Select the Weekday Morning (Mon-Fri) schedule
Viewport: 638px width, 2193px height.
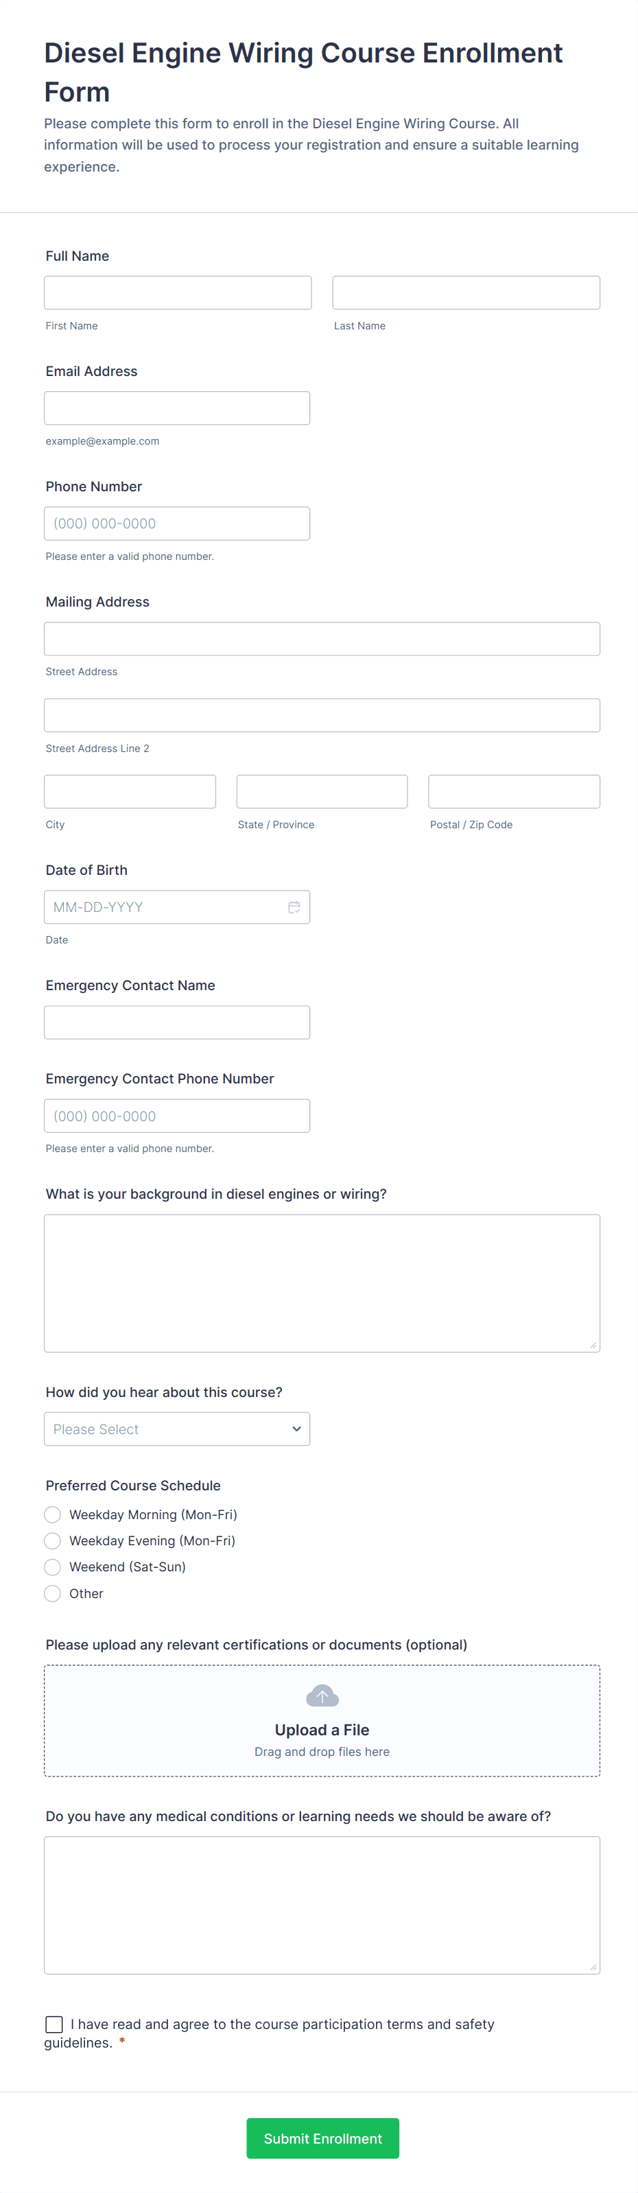[x=52, y=1514]
